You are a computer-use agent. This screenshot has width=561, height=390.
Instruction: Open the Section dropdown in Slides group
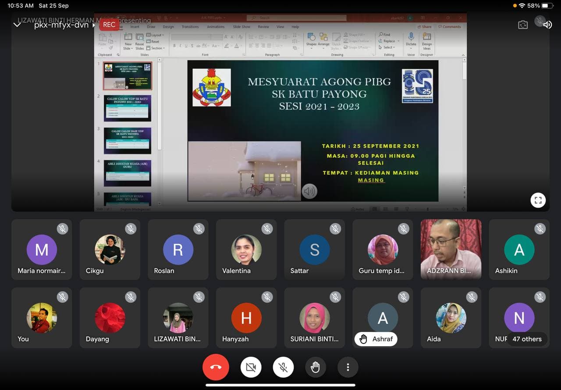point(156,48)
